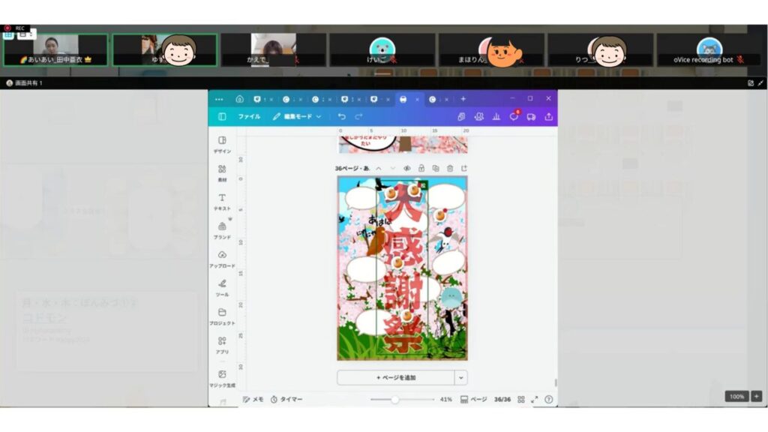
Task: Open the デザイン panel in sidebar
Action: tap(222, 144)
